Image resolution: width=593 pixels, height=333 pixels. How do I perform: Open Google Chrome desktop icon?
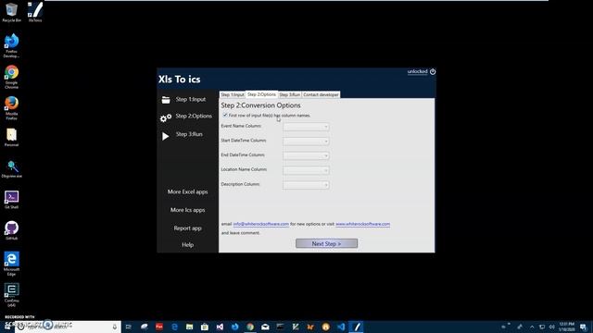tap(11, 77)
